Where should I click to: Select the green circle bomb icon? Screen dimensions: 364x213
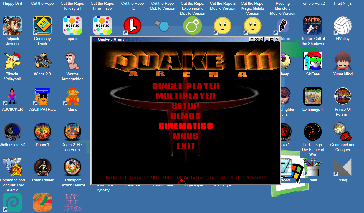coord(193,26)
